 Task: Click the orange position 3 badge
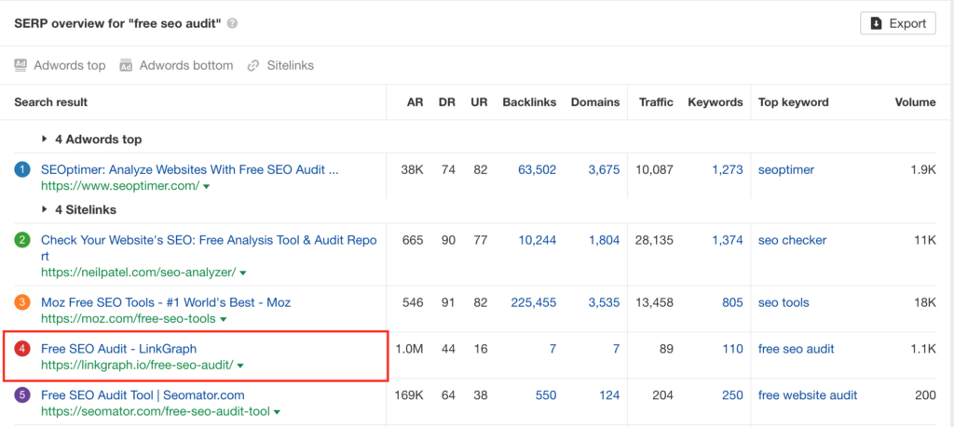[x=22, y=302]
